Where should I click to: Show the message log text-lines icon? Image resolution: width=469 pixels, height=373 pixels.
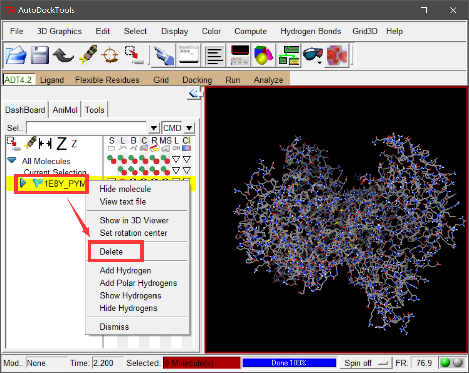click(x=214, y=55)
